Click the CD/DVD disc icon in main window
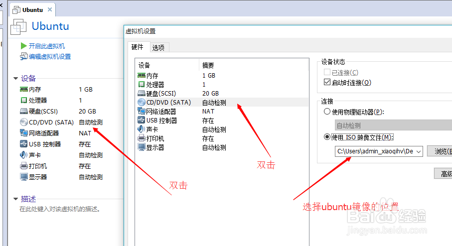This screenshot has height=246, width=452. [x=23, y=122]
